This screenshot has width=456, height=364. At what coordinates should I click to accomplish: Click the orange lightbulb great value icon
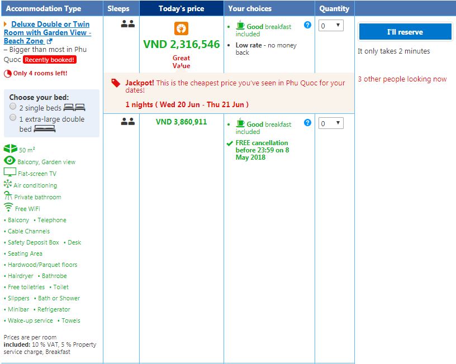(181, 29)
